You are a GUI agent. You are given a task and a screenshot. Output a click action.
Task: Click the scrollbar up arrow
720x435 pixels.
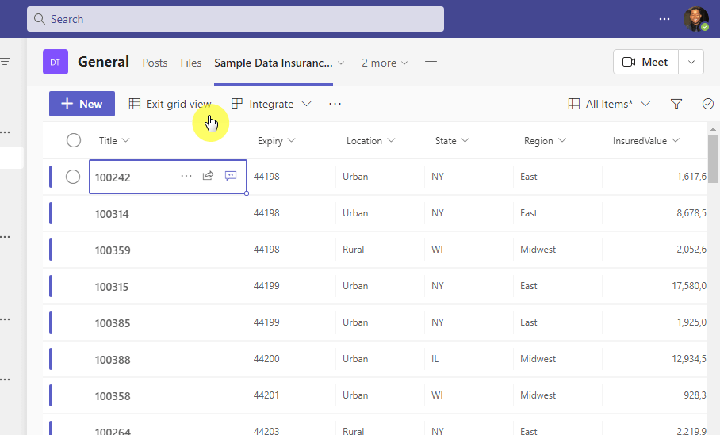click(x=713, y=129)
